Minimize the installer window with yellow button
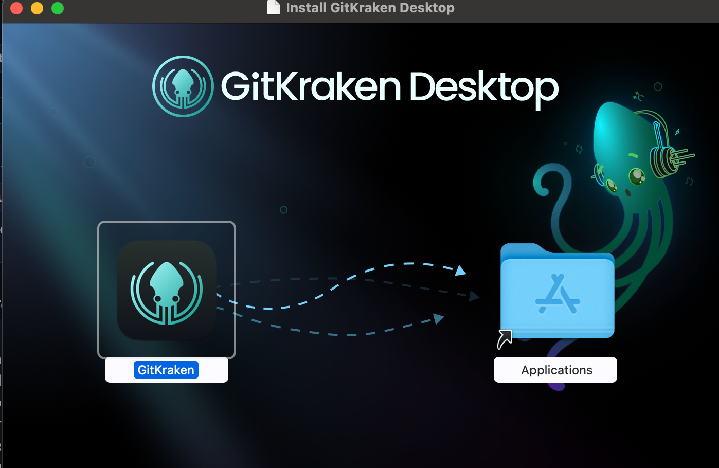 click(x=37, y=8)
